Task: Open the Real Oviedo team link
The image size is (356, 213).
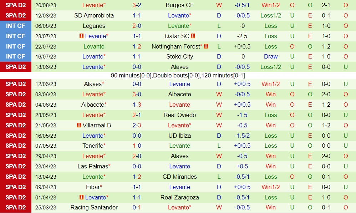Action: 179,115
